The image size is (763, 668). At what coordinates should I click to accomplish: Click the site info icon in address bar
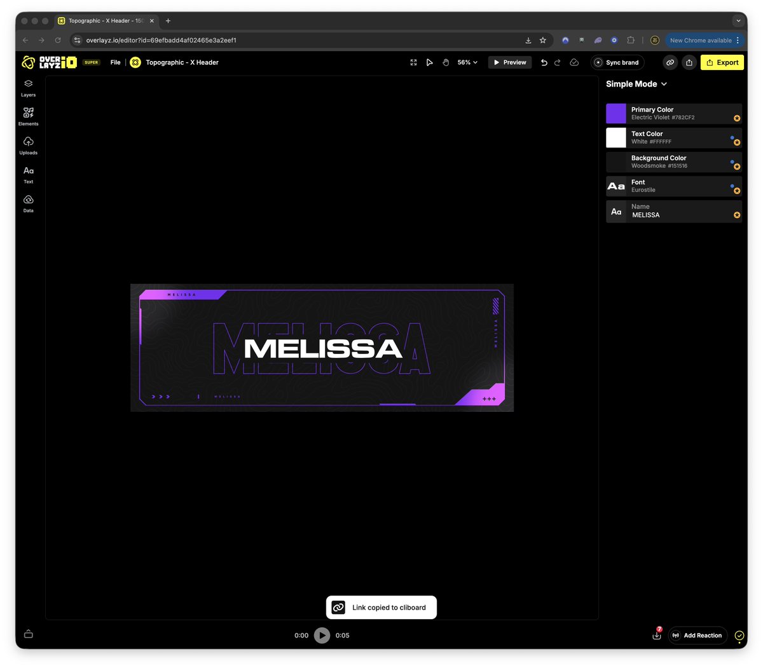click(78, 40)
